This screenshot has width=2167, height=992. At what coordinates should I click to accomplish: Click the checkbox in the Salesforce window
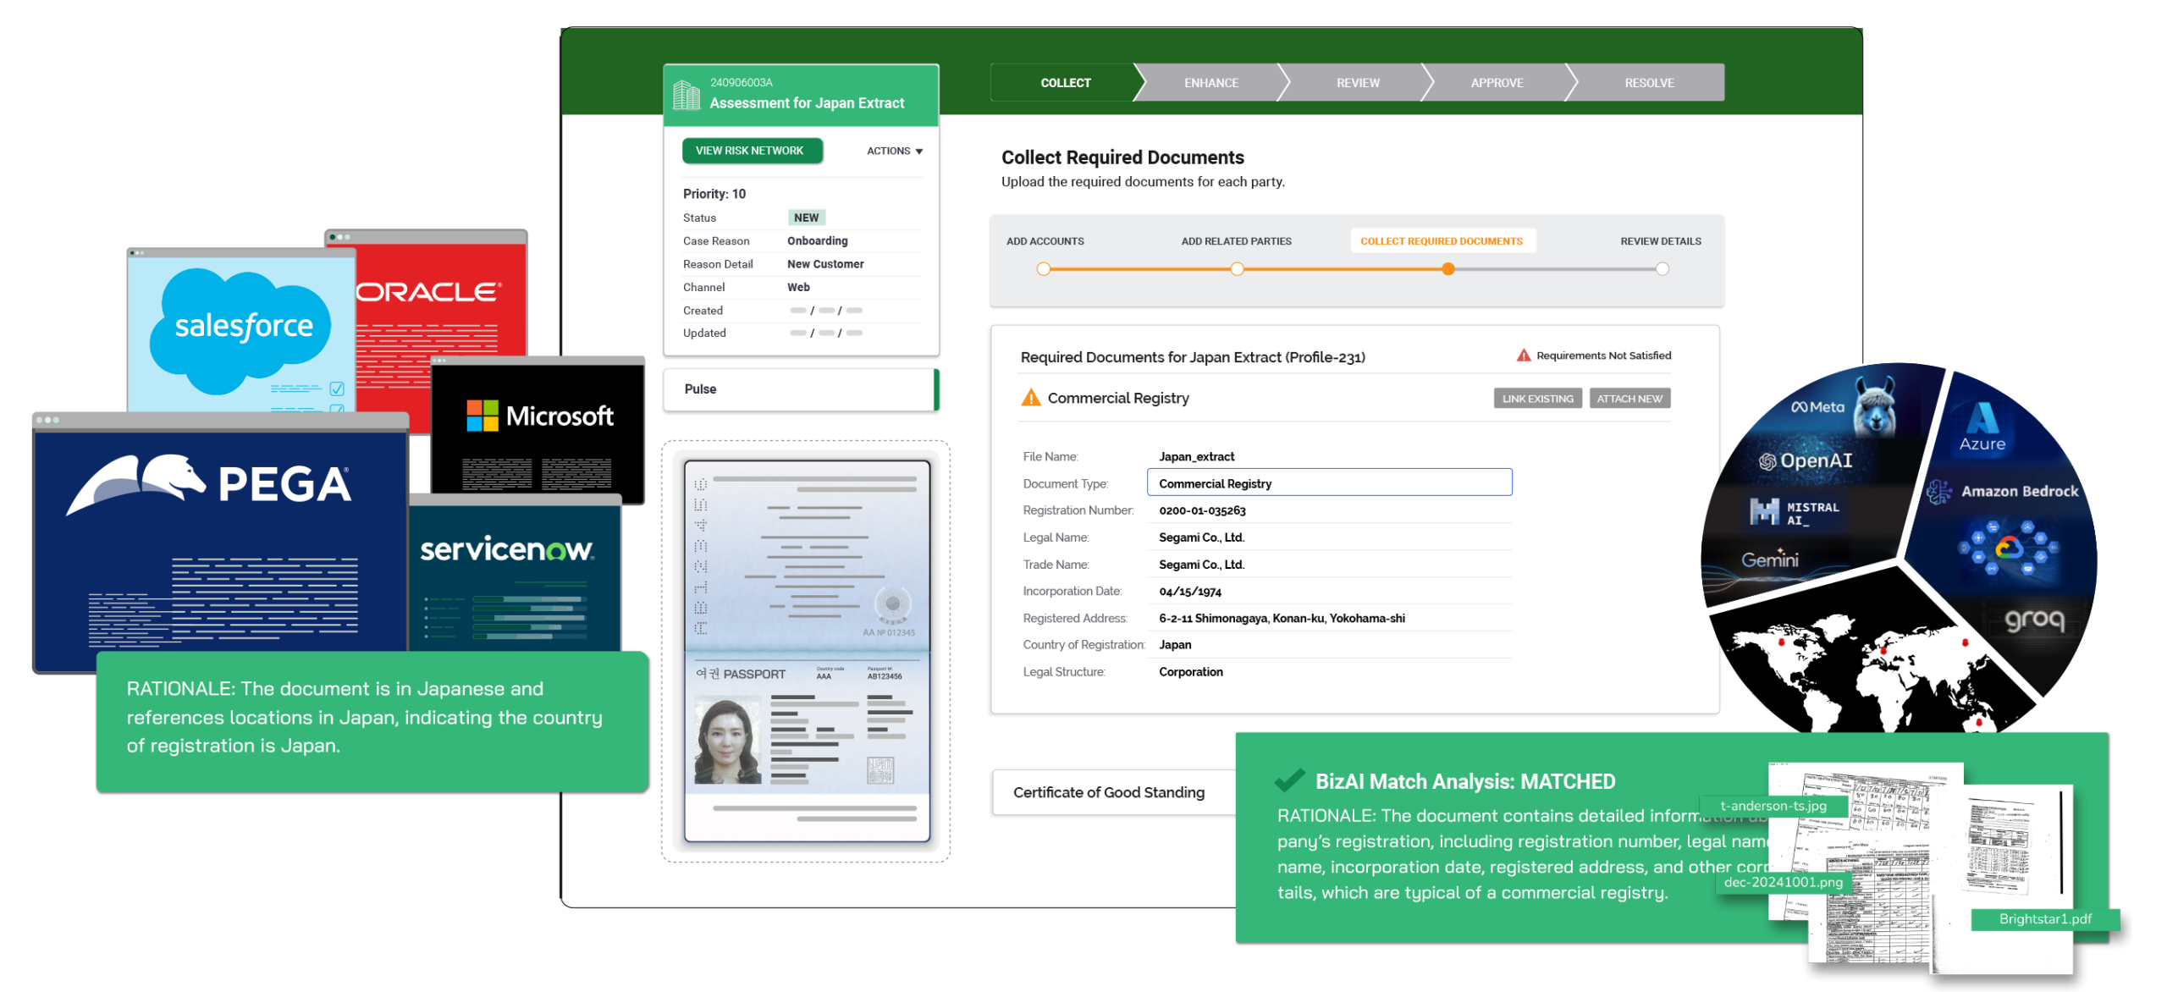click(337, 389)
